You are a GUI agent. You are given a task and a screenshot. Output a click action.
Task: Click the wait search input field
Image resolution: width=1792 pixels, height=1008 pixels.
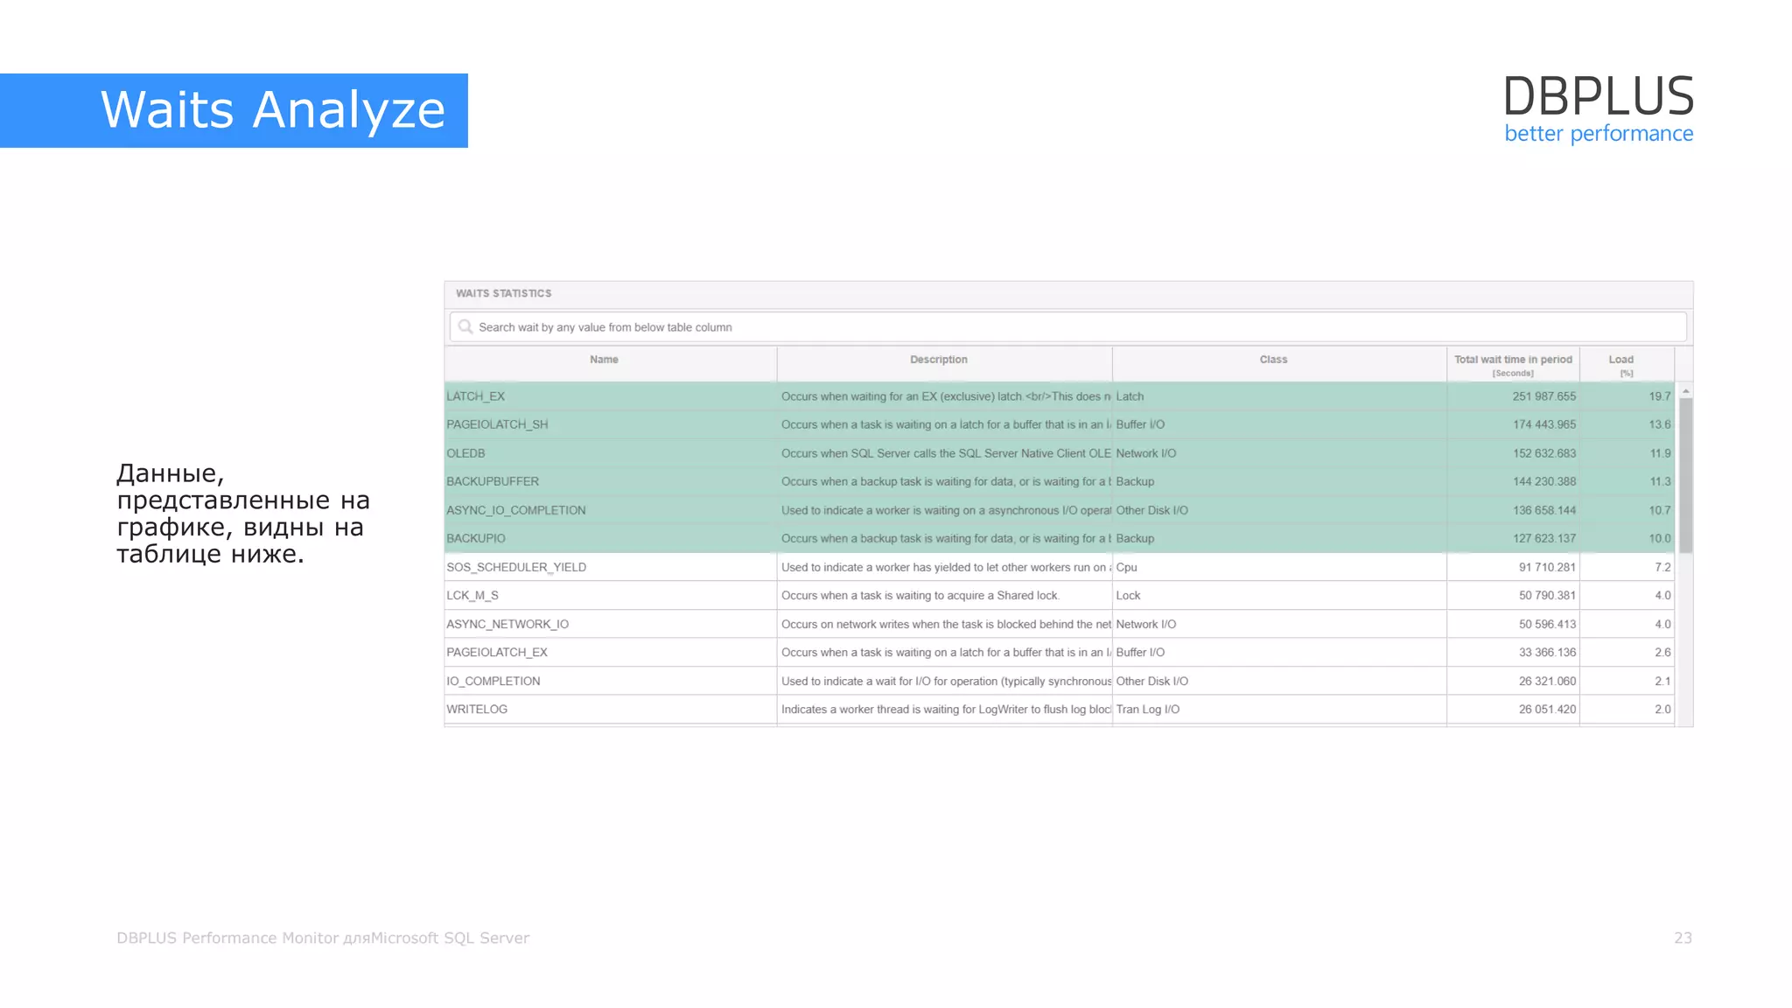point(1067,327)
